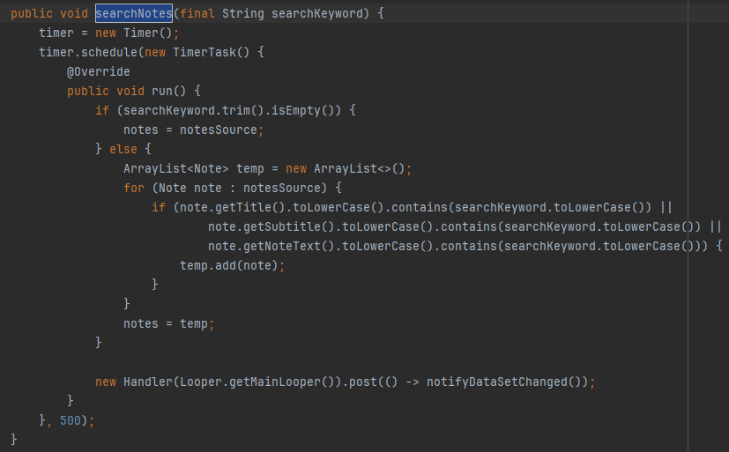The image size is (729, 452).
Task: Click 'timer.schedule' method call
Action: pyautogui.click(x=88, y=52)
